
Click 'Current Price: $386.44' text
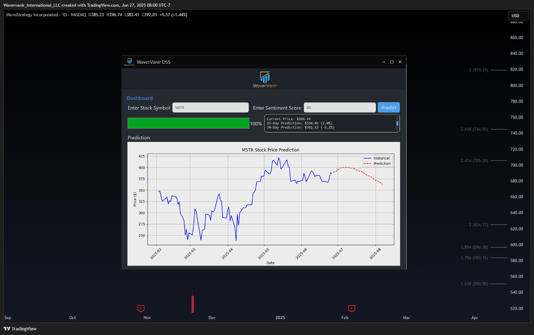[289, 119]
